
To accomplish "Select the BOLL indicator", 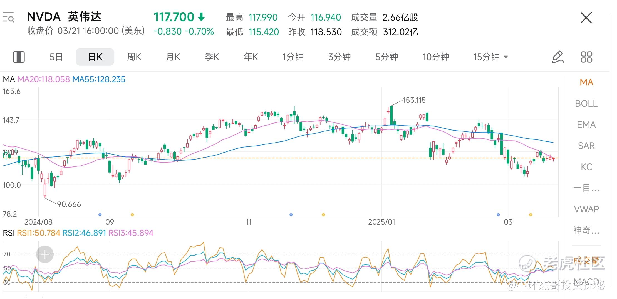I will click(586, 104).
